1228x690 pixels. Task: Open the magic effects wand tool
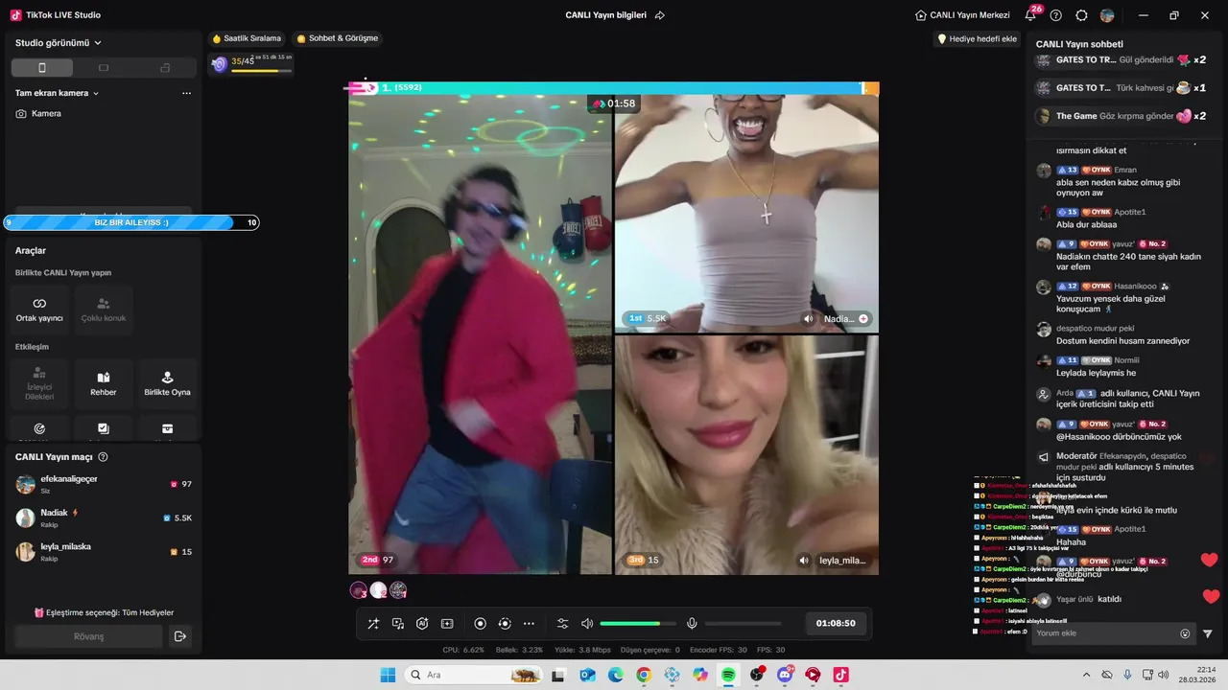(373, 624)
